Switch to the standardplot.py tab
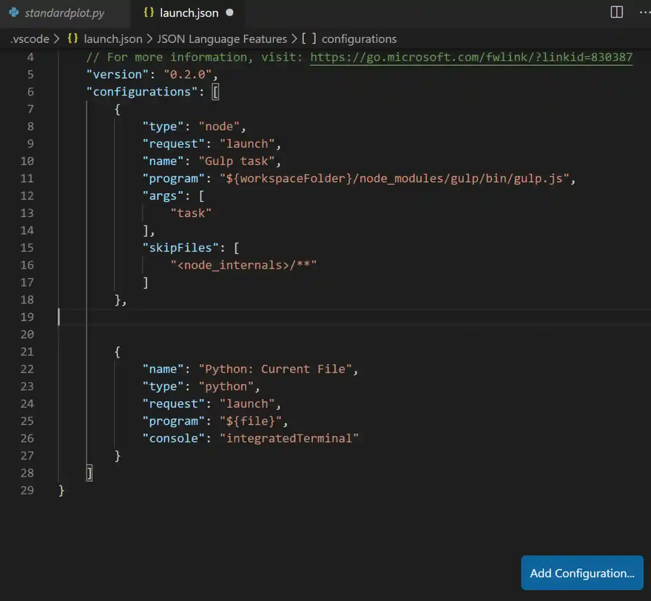651x601 pixels. click(x=64, y=13)
